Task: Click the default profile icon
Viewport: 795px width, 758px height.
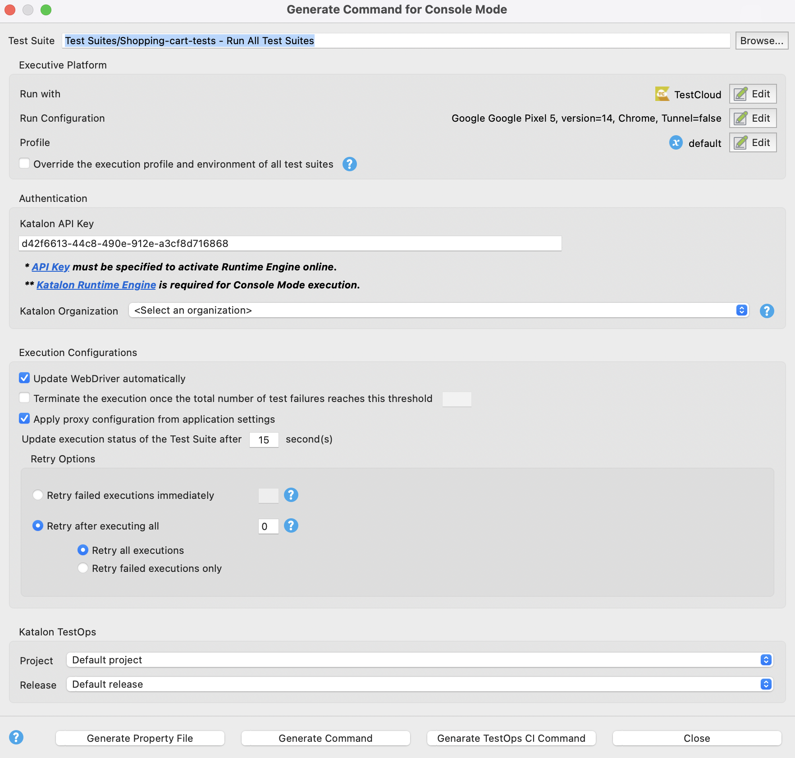Action: [x=676, y=143]
